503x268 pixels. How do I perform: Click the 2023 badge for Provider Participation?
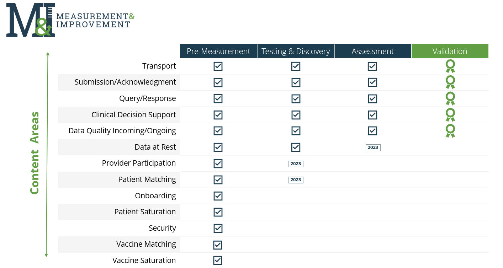tap(296, 164)
